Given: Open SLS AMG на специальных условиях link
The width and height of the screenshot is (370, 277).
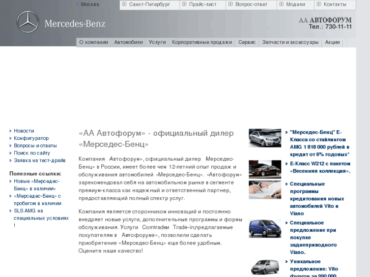Looking at the screenshot, I should tap(41, 218).
